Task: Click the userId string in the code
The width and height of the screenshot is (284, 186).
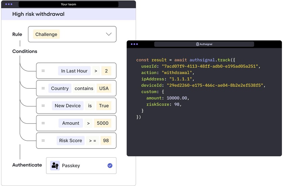Action: 210,66
